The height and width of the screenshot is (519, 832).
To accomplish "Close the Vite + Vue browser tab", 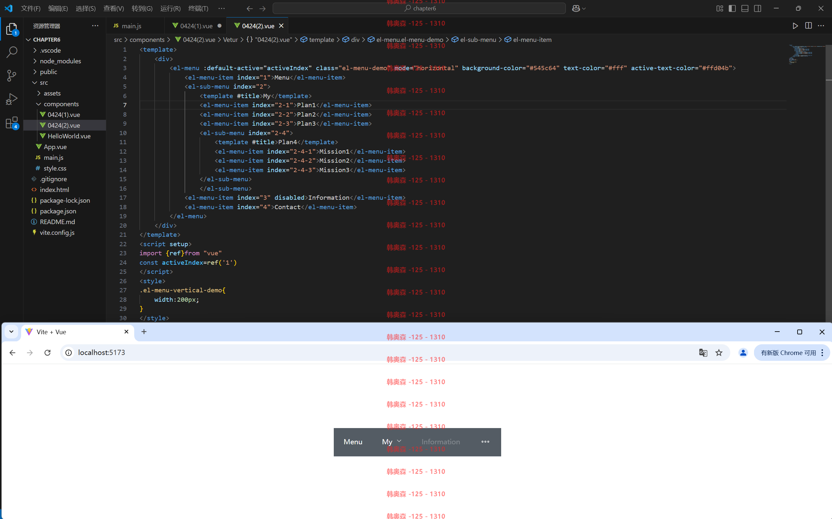I will [x=126, y=332].
